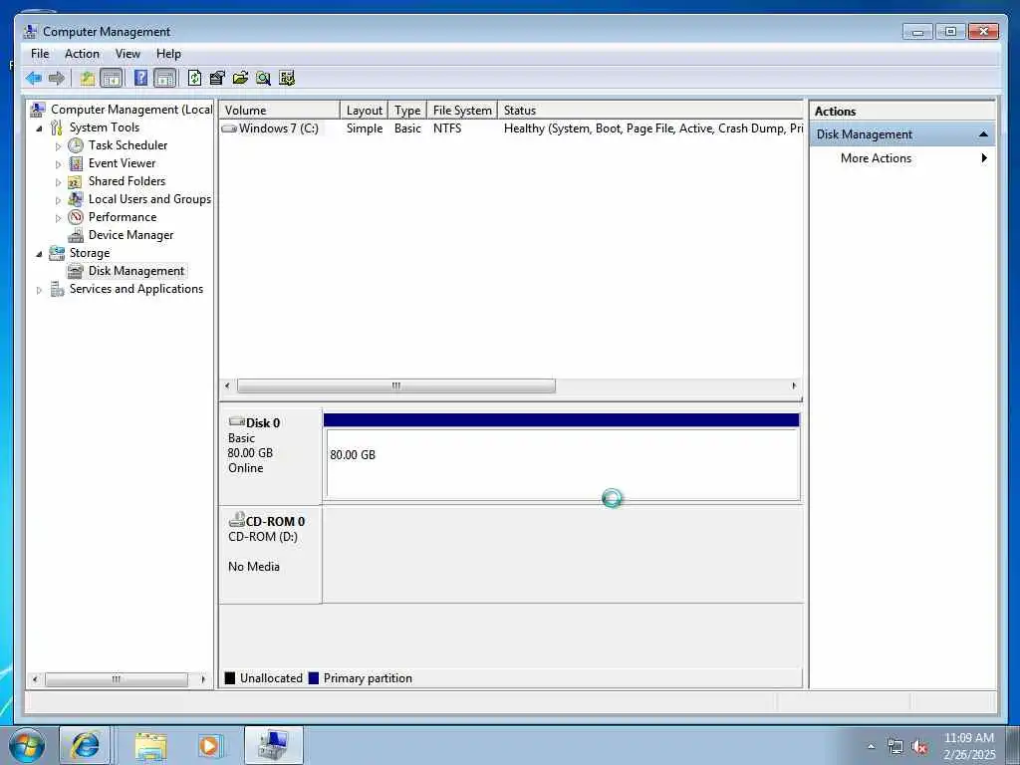Select the Disk 0 label block

[x=270, y=456]
